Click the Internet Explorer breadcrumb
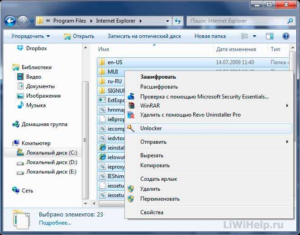This screenshot has height=235, width=300. pos(116,21)
